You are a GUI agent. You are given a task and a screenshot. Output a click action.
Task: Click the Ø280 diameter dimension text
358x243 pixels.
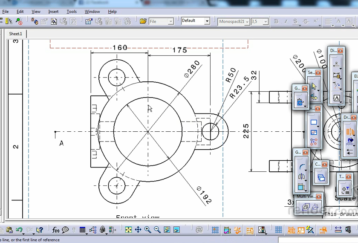click(192, 69)
